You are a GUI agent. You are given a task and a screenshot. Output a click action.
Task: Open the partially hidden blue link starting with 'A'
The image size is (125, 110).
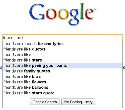[x=1, y=67]
